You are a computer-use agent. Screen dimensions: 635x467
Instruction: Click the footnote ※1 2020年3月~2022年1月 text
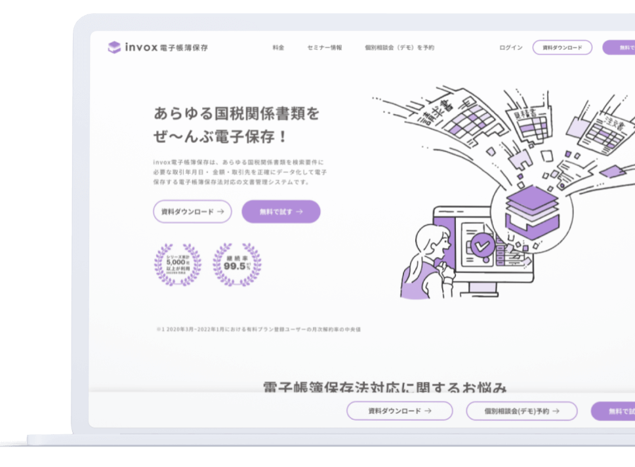[258, 329]
